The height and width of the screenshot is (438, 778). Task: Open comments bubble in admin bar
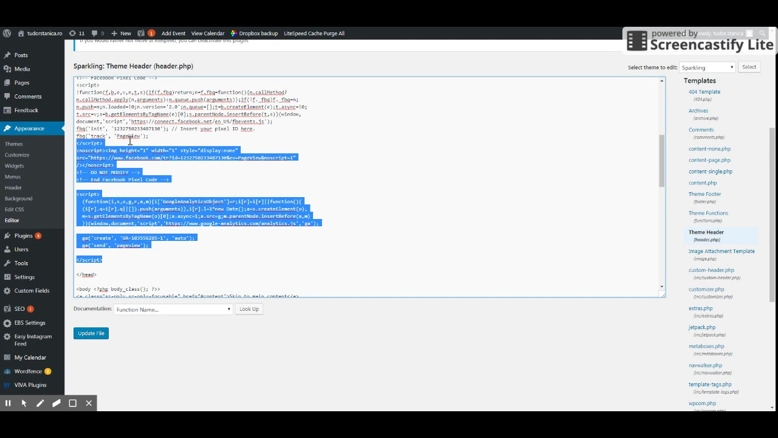click(x=97, y=33)
